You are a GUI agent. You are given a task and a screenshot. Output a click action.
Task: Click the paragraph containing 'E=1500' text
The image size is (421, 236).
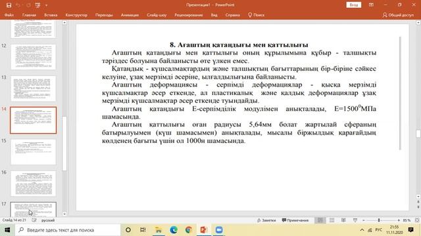(239, 113)
